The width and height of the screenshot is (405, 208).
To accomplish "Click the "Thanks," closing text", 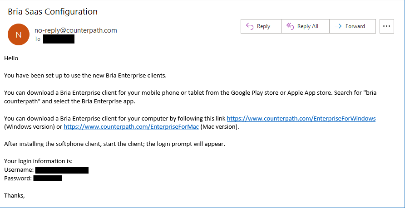I will [x=15, y=196].
